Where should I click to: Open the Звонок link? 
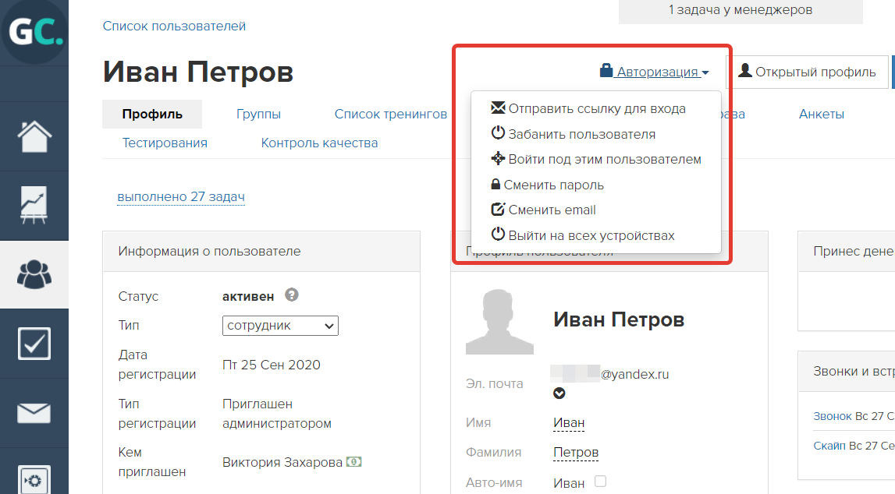click(833, 417)
